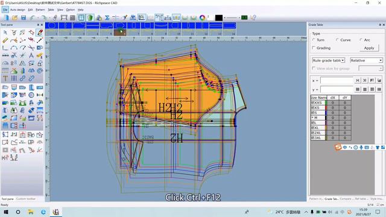Select the first chain link tool
386x217 pixels.
click(x=22, y=78)
